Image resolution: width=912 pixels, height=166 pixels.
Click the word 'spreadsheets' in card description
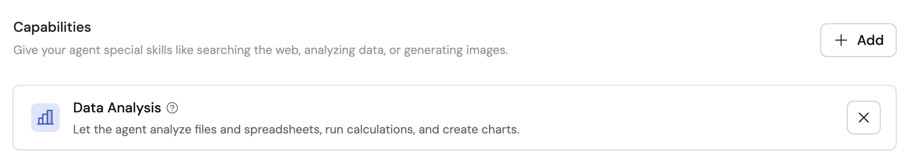(282, 129)
